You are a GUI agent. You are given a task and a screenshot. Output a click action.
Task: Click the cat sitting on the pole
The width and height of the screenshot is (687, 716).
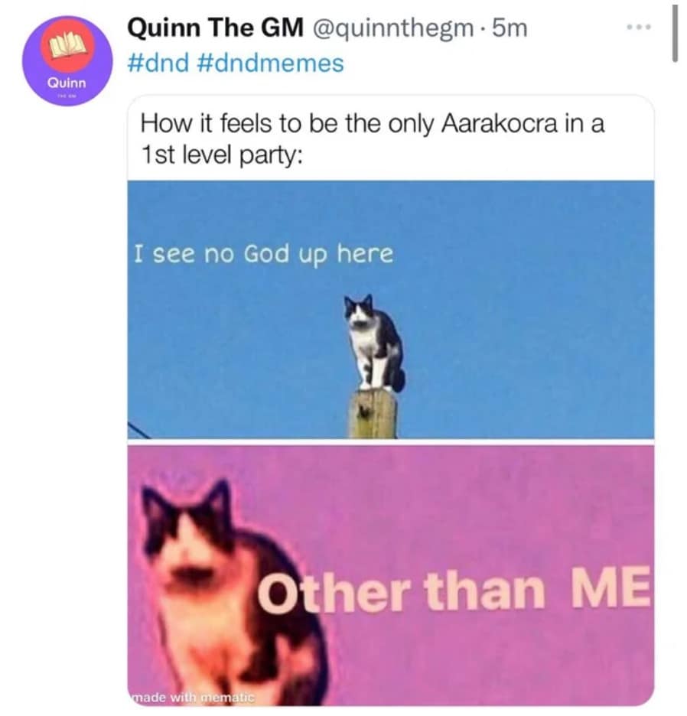click(374, 343)
